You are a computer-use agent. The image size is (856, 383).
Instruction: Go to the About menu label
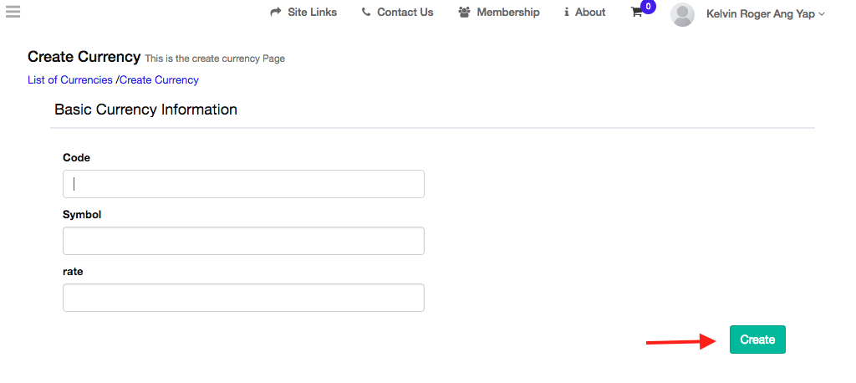tap(590, 13)
